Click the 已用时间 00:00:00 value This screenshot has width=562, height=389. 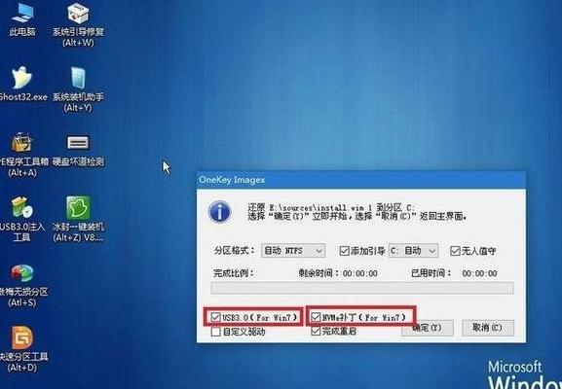pos(479,273)
